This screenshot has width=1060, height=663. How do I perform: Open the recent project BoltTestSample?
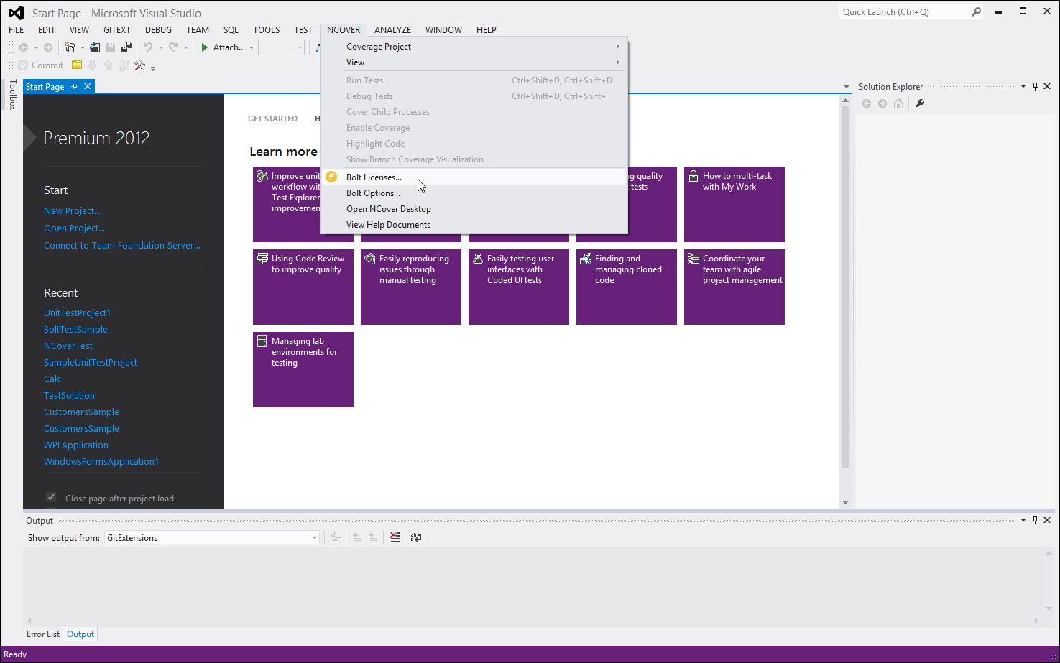[x=75, y=330]
